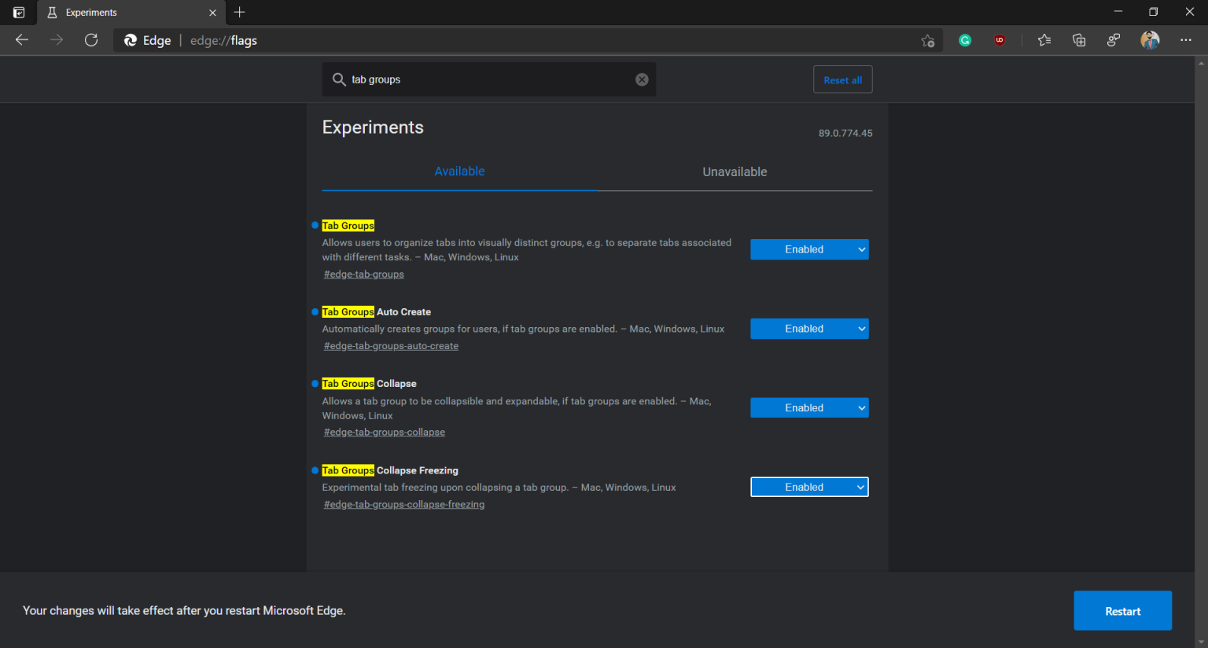Open the new tab plus button
The image size is (1208, 648).
240,13
